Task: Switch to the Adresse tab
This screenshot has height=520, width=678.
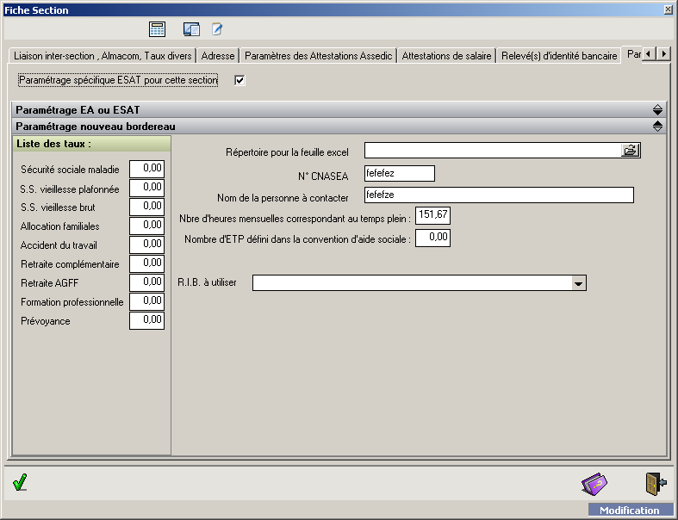Action: click(x=218, y=56)
